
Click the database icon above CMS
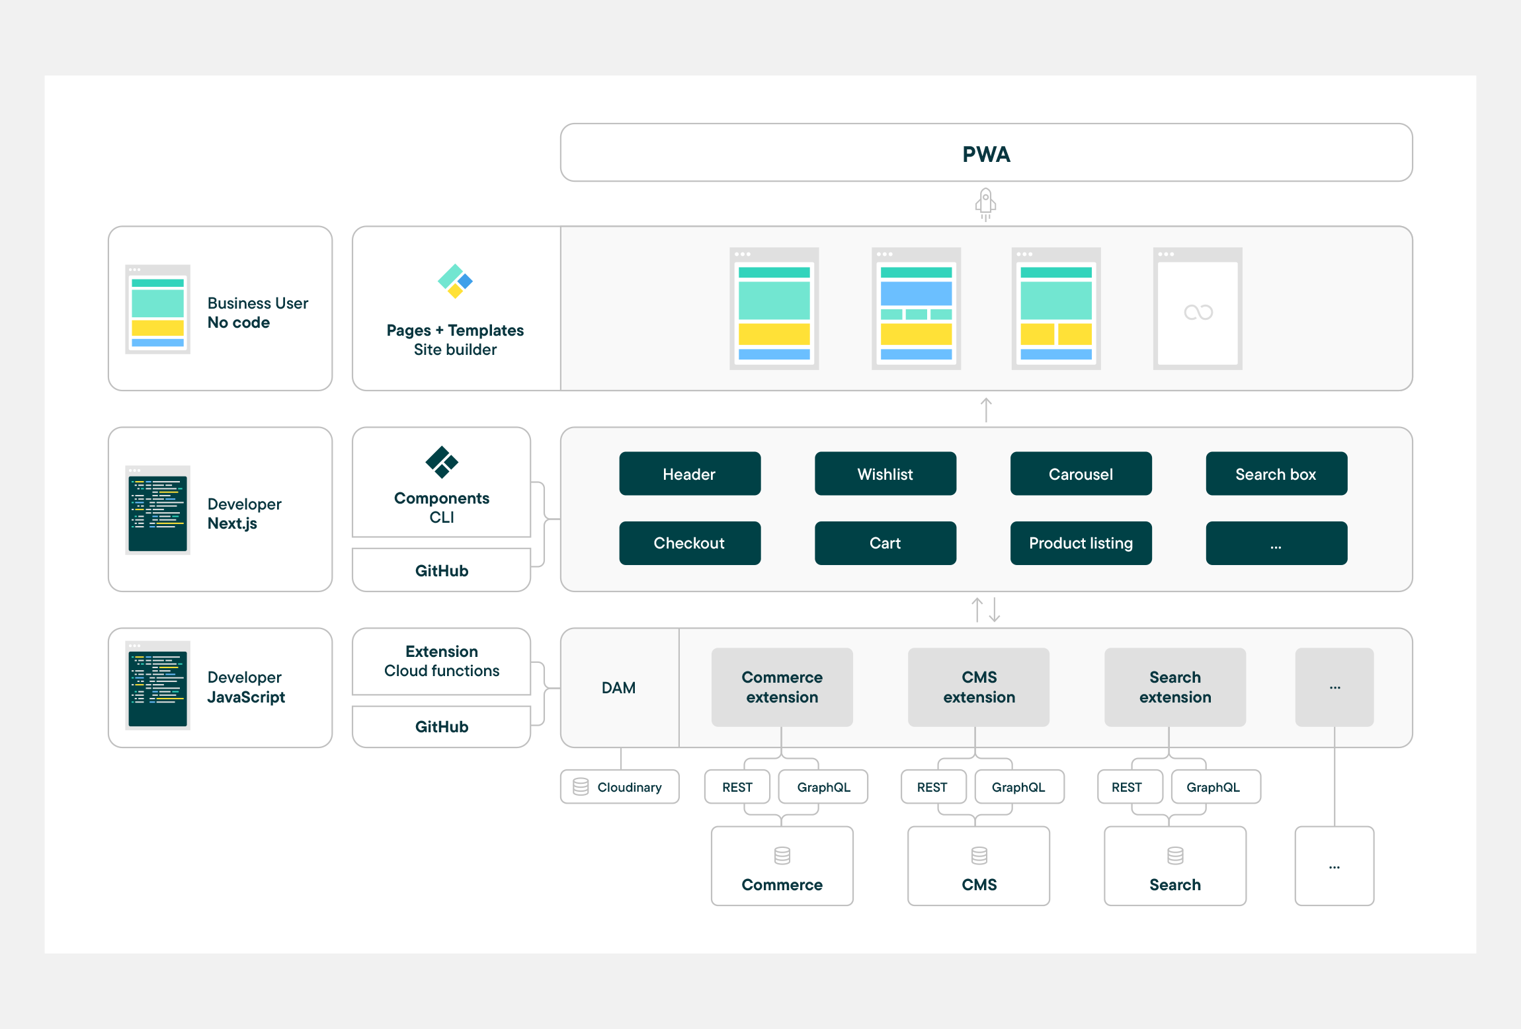979,856
